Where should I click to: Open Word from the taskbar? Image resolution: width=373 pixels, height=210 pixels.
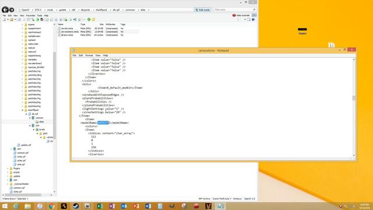click(148, 206)
